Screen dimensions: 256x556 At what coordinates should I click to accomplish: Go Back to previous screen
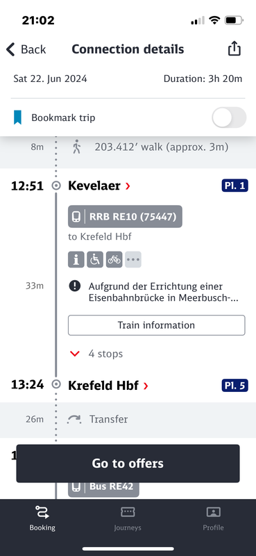[x=26, y=49]
